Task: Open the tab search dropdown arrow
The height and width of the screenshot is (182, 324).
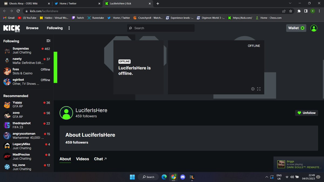Action: tap(290, 3)
